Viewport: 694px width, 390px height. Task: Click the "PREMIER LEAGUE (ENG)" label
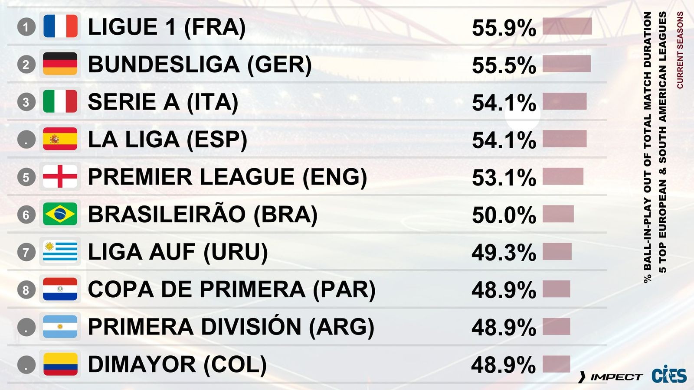[x=227, y=177]
